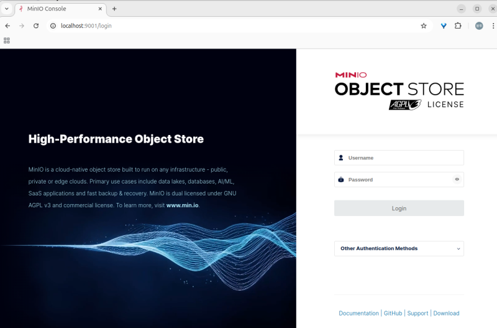The width and height of the screenshot is (497, 328).
Task: Close the MinIO Console tab
Action: [100, 9]
